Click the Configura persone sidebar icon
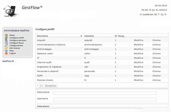This screenshot has height=112, width=171. 6,40
